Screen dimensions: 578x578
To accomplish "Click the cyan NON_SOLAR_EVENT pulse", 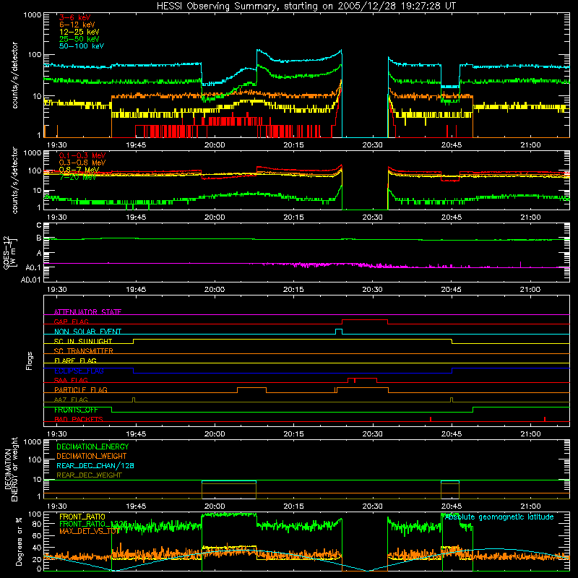I will click(339, 329).
